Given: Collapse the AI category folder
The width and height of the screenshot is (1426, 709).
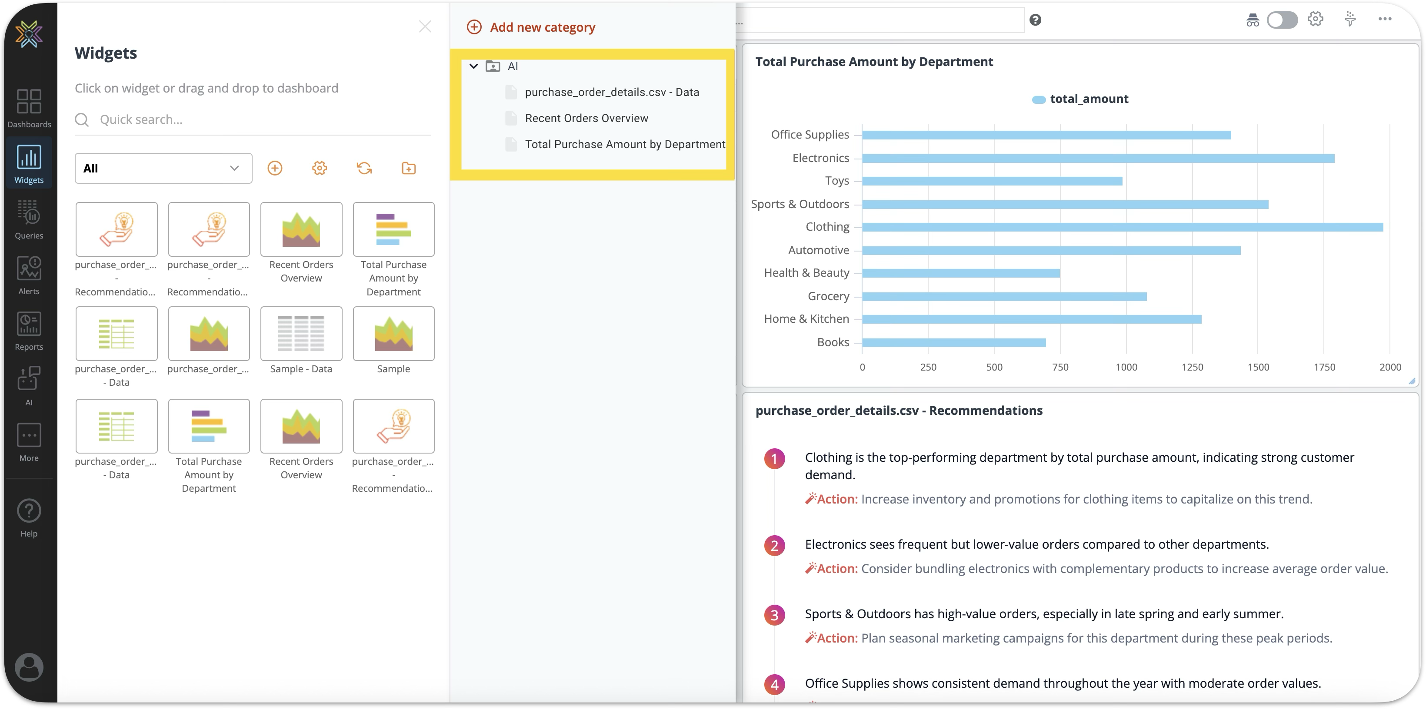Looking at the screenshot, I should 473,66.
